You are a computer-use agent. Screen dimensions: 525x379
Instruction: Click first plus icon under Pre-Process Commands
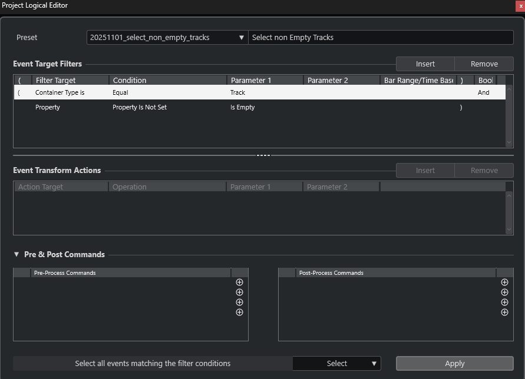[239, 282]
